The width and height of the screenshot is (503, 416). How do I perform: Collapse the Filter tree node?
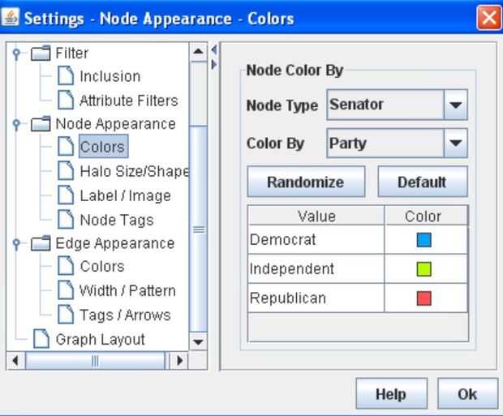pos(14,54)
